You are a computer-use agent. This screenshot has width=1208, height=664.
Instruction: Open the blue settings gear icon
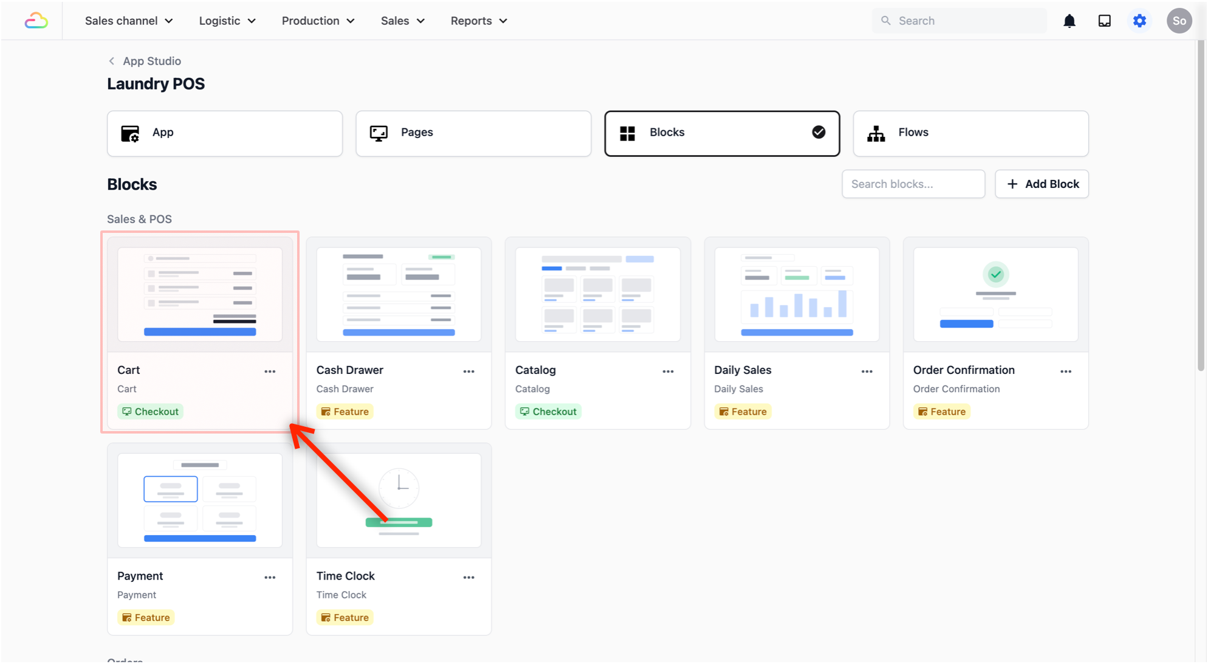(1139, 21)
